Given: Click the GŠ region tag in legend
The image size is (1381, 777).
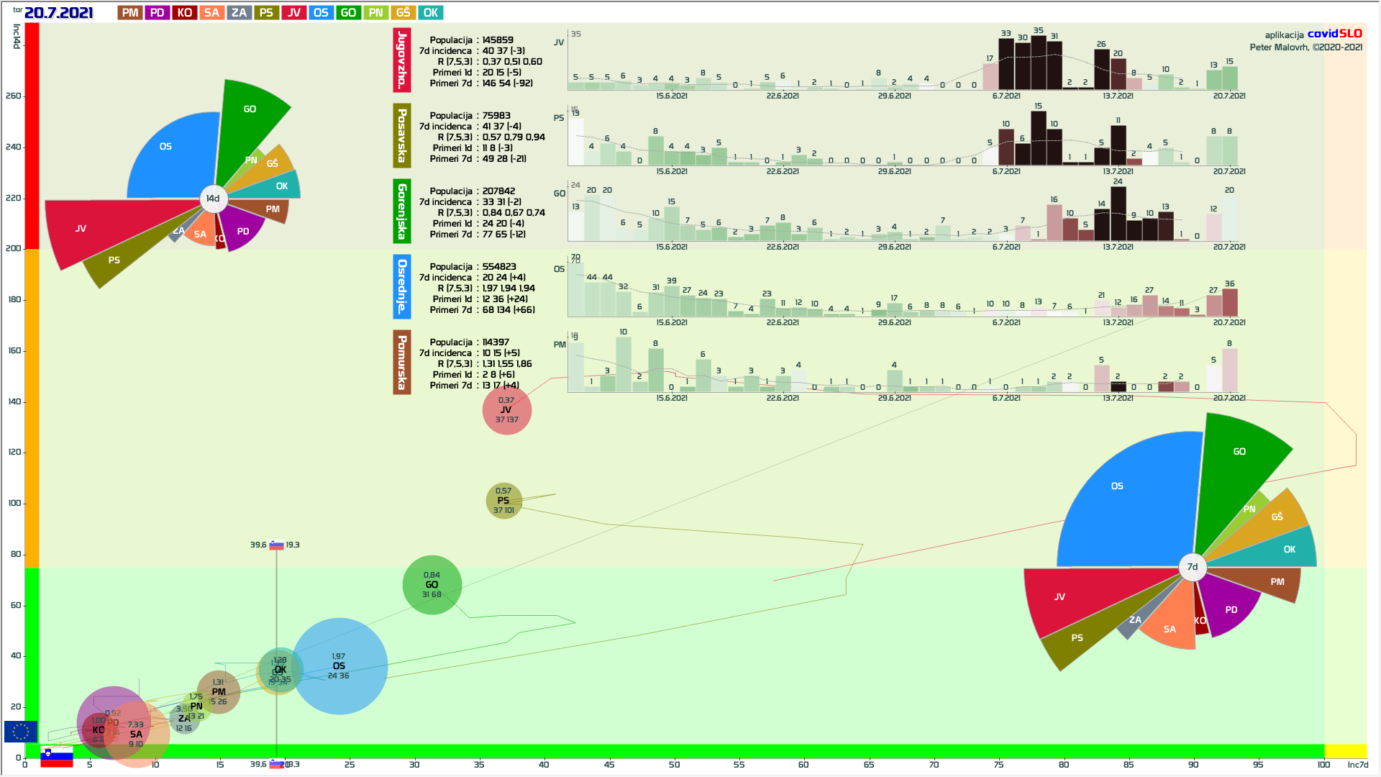Looking at the screenshot, I should 403,13.
